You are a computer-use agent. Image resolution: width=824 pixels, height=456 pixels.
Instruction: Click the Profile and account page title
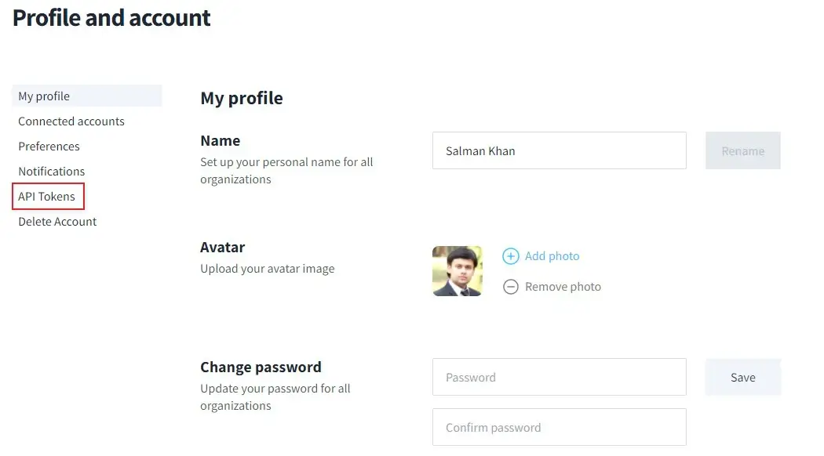(x=111, y=17)
